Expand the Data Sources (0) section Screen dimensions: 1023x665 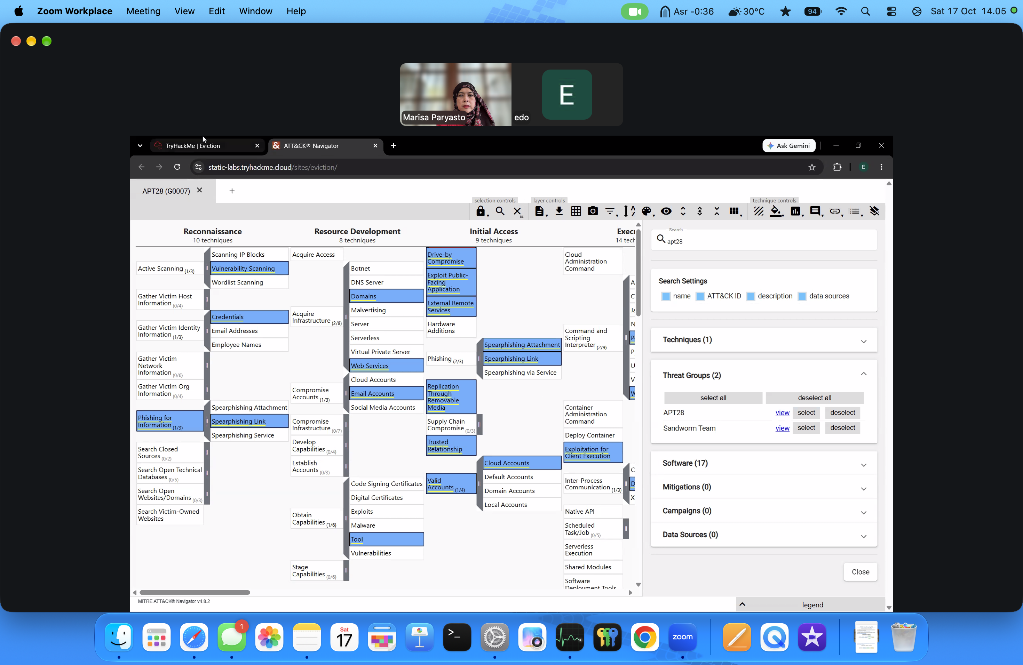click(x=764, y=535)
